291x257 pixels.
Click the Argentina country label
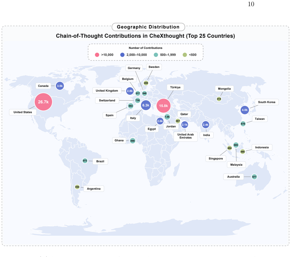pos(94,189)
